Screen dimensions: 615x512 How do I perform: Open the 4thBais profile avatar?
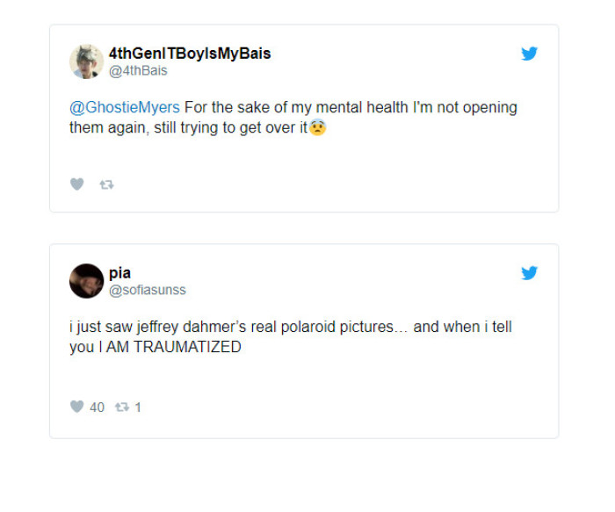(x=86, y=61)
